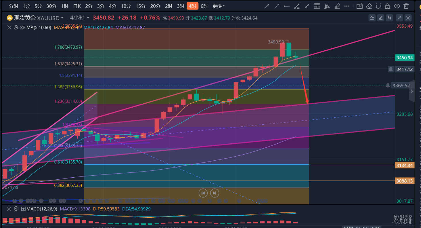Open more drawing tools via three dots
The width and height of the screenshot is (421, 228).
click(347, 6)
